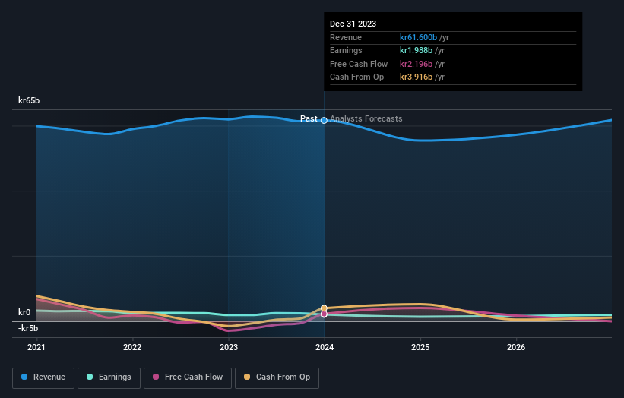This screenshot has width=624, height=398.
Task: Click the teal Earnings legend dot
Action: [90, 377]
